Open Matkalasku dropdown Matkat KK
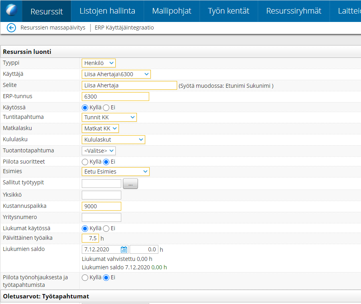The width and height of the screenshot is (361, 304). tap(100, 128)
